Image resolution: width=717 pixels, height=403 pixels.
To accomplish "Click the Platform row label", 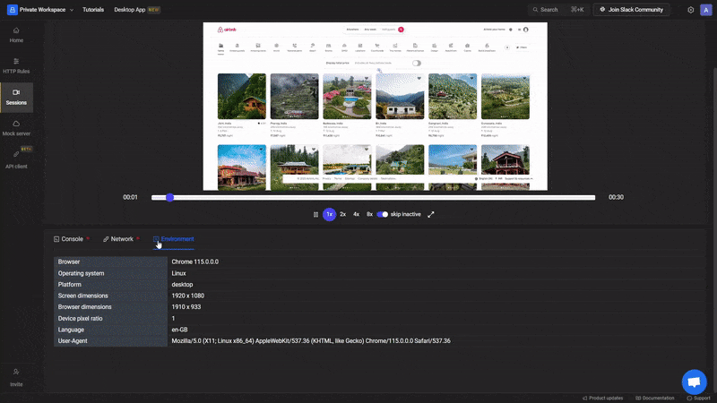I will (x=70, y=284).
